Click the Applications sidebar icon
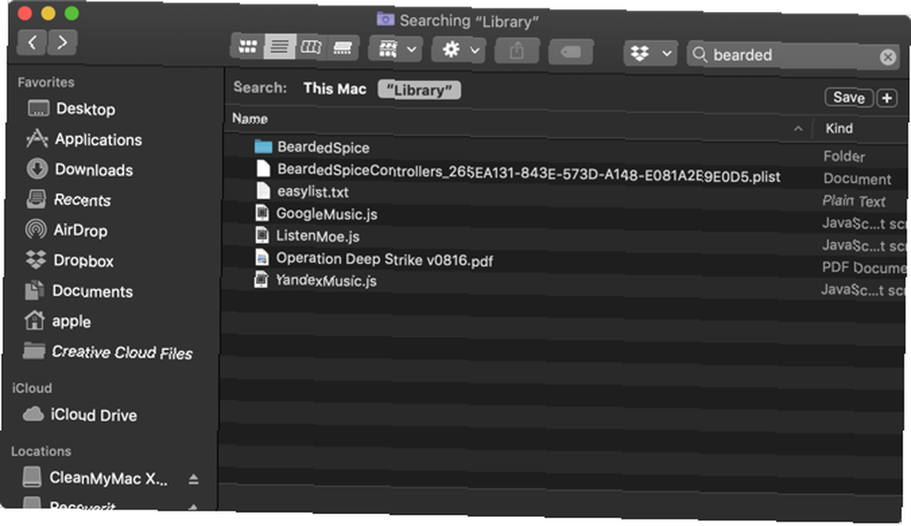The width and height of the screenshot is (911, 526). tap(37, 138)
